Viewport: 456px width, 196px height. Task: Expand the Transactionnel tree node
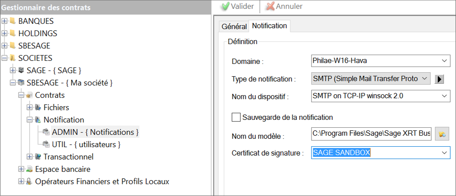click(x=30, y=157)
